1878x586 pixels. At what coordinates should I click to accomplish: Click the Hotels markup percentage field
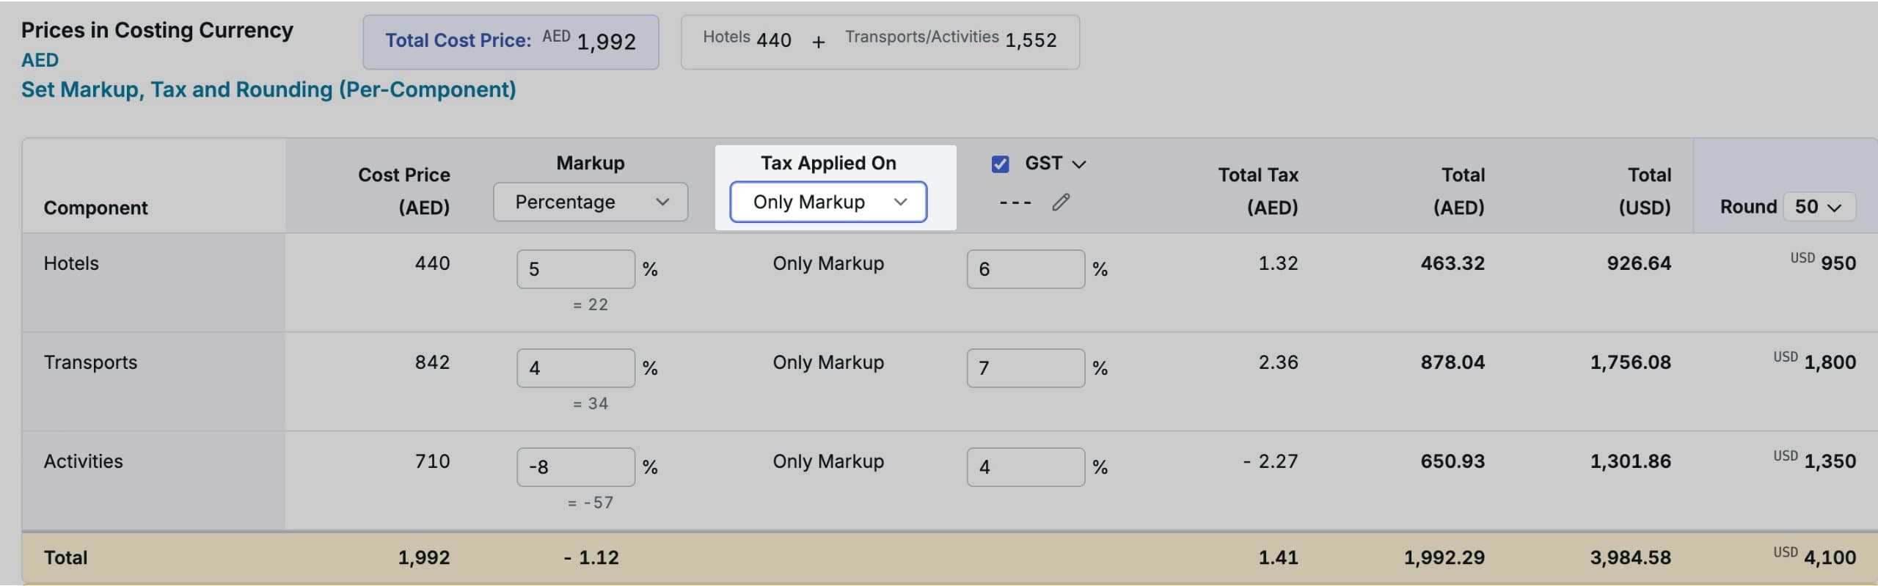pyautogui.click(x=575, y=269)
